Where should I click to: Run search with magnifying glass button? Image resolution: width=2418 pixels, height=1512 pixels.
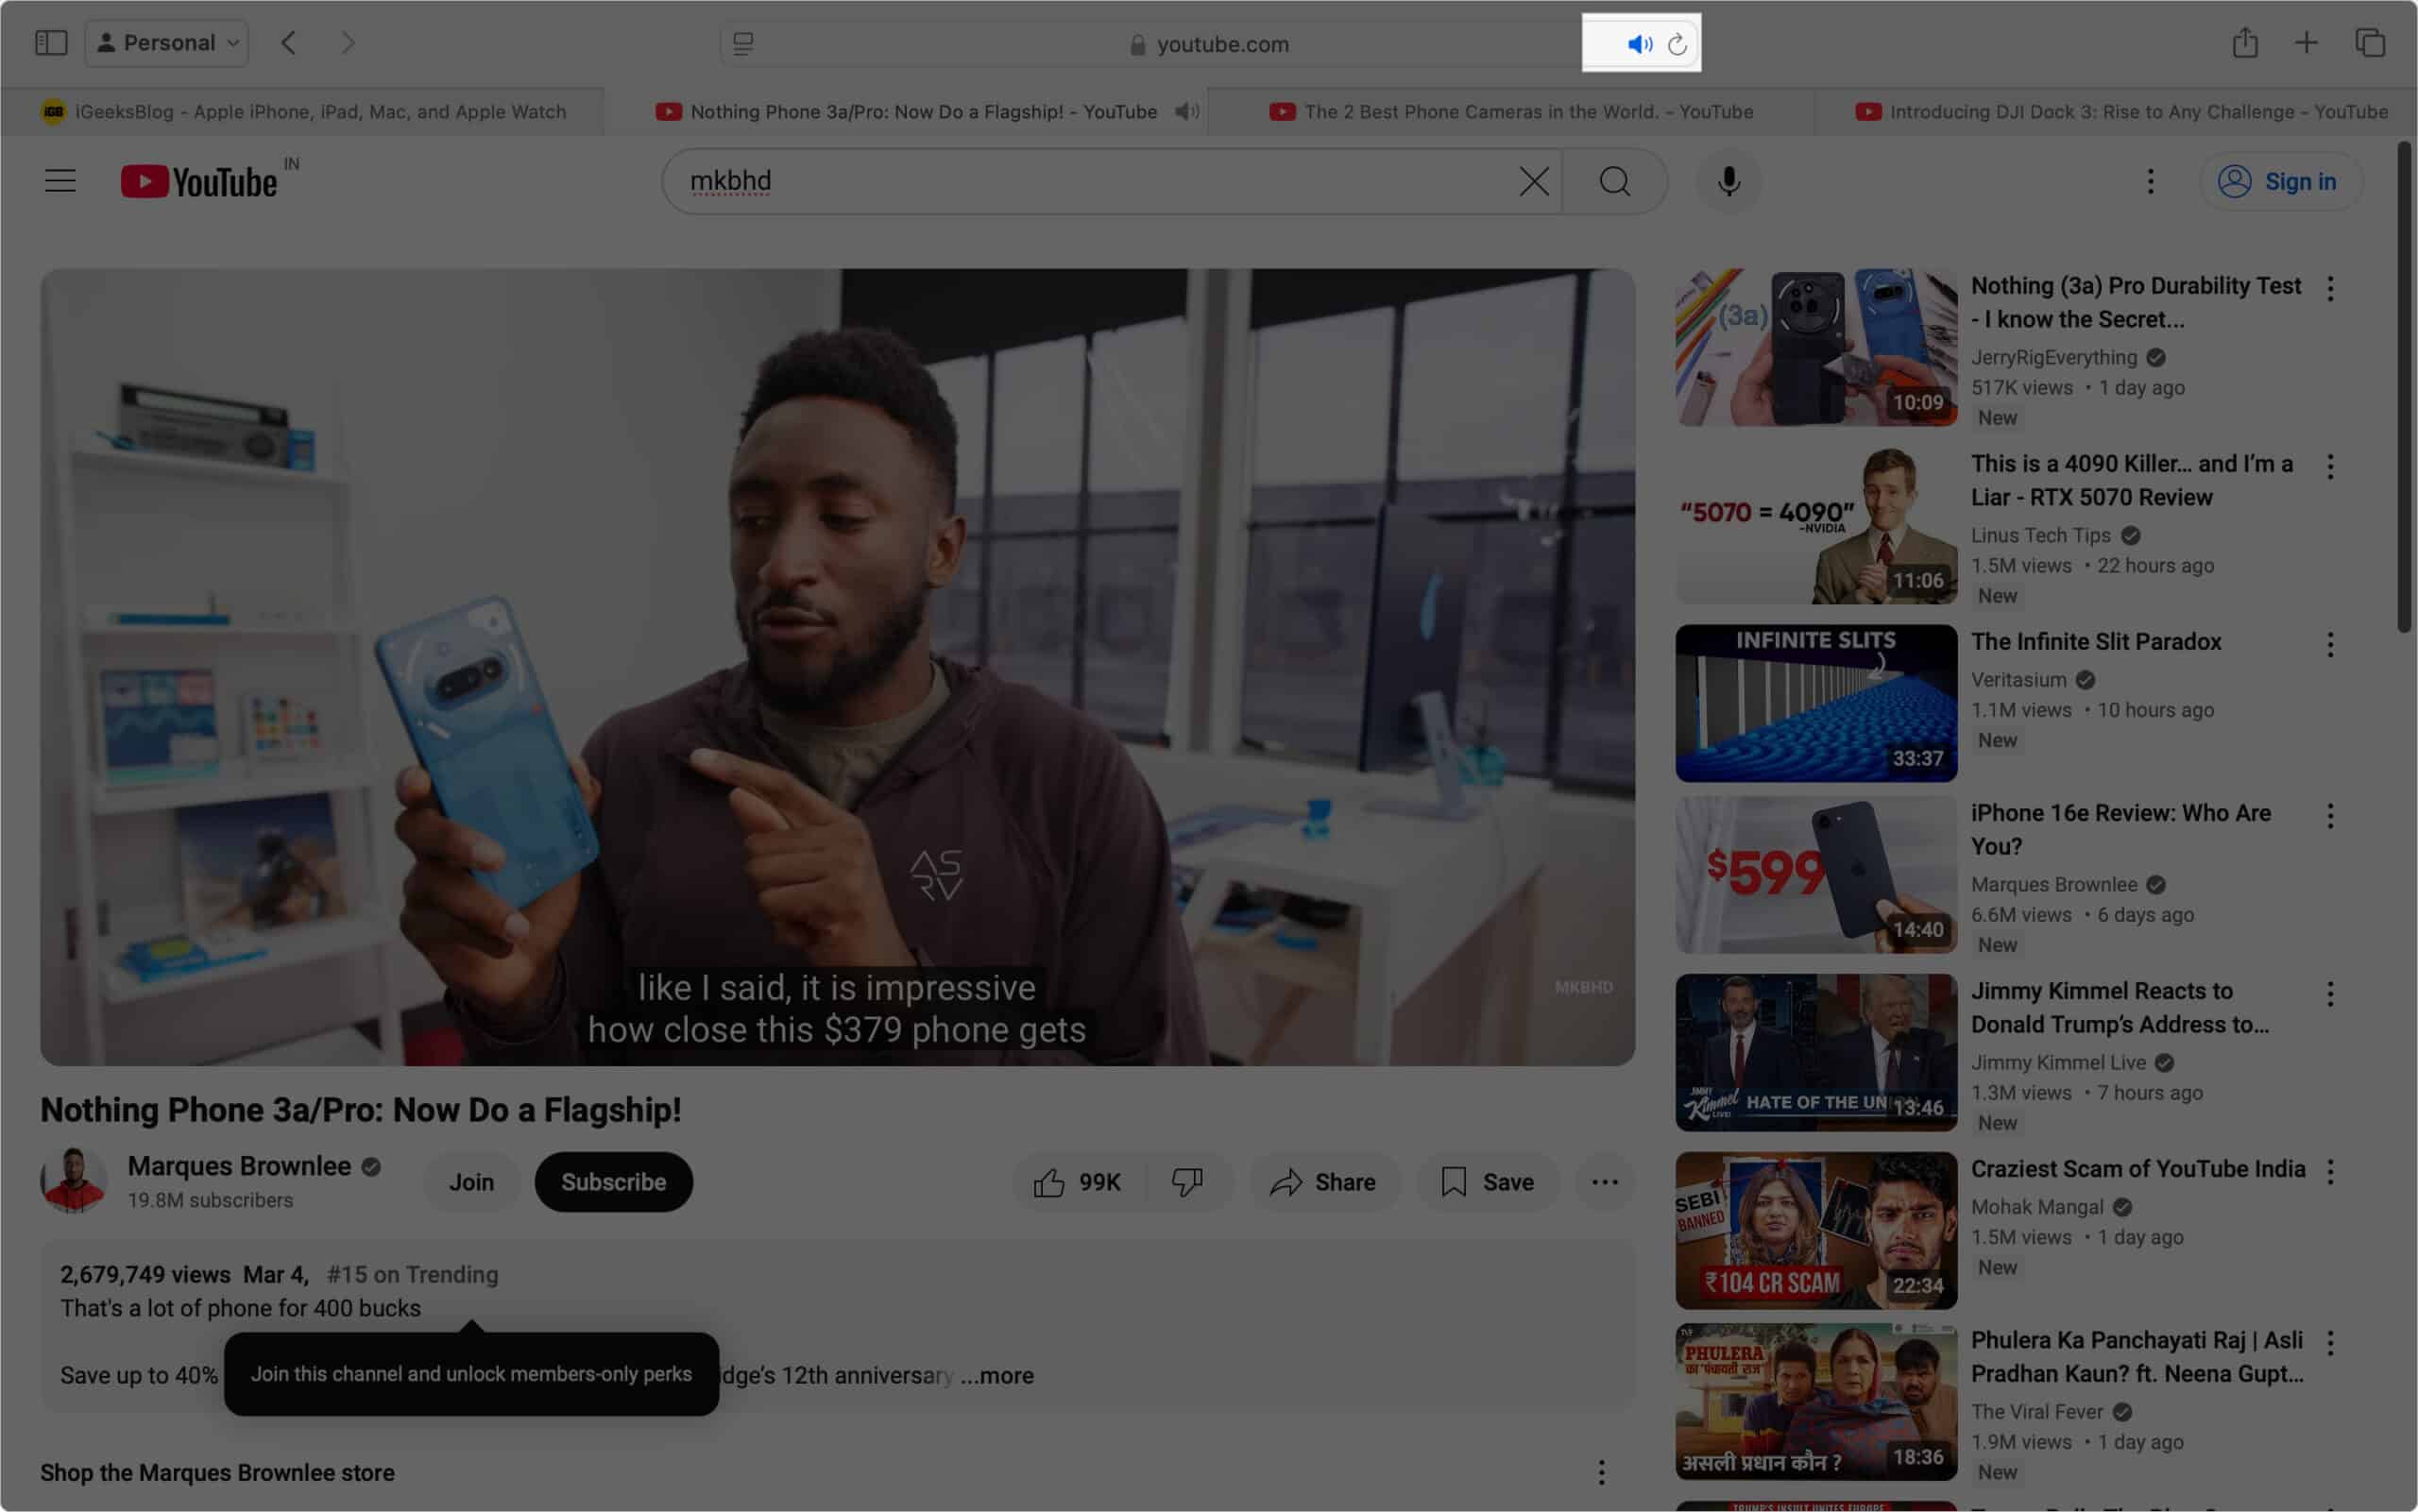(x=1615, y=181)
